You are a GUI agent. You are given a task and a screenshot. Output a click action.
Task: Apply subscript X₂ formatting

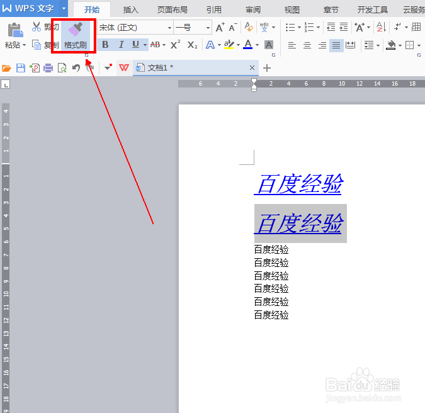(x=192, y=45)
